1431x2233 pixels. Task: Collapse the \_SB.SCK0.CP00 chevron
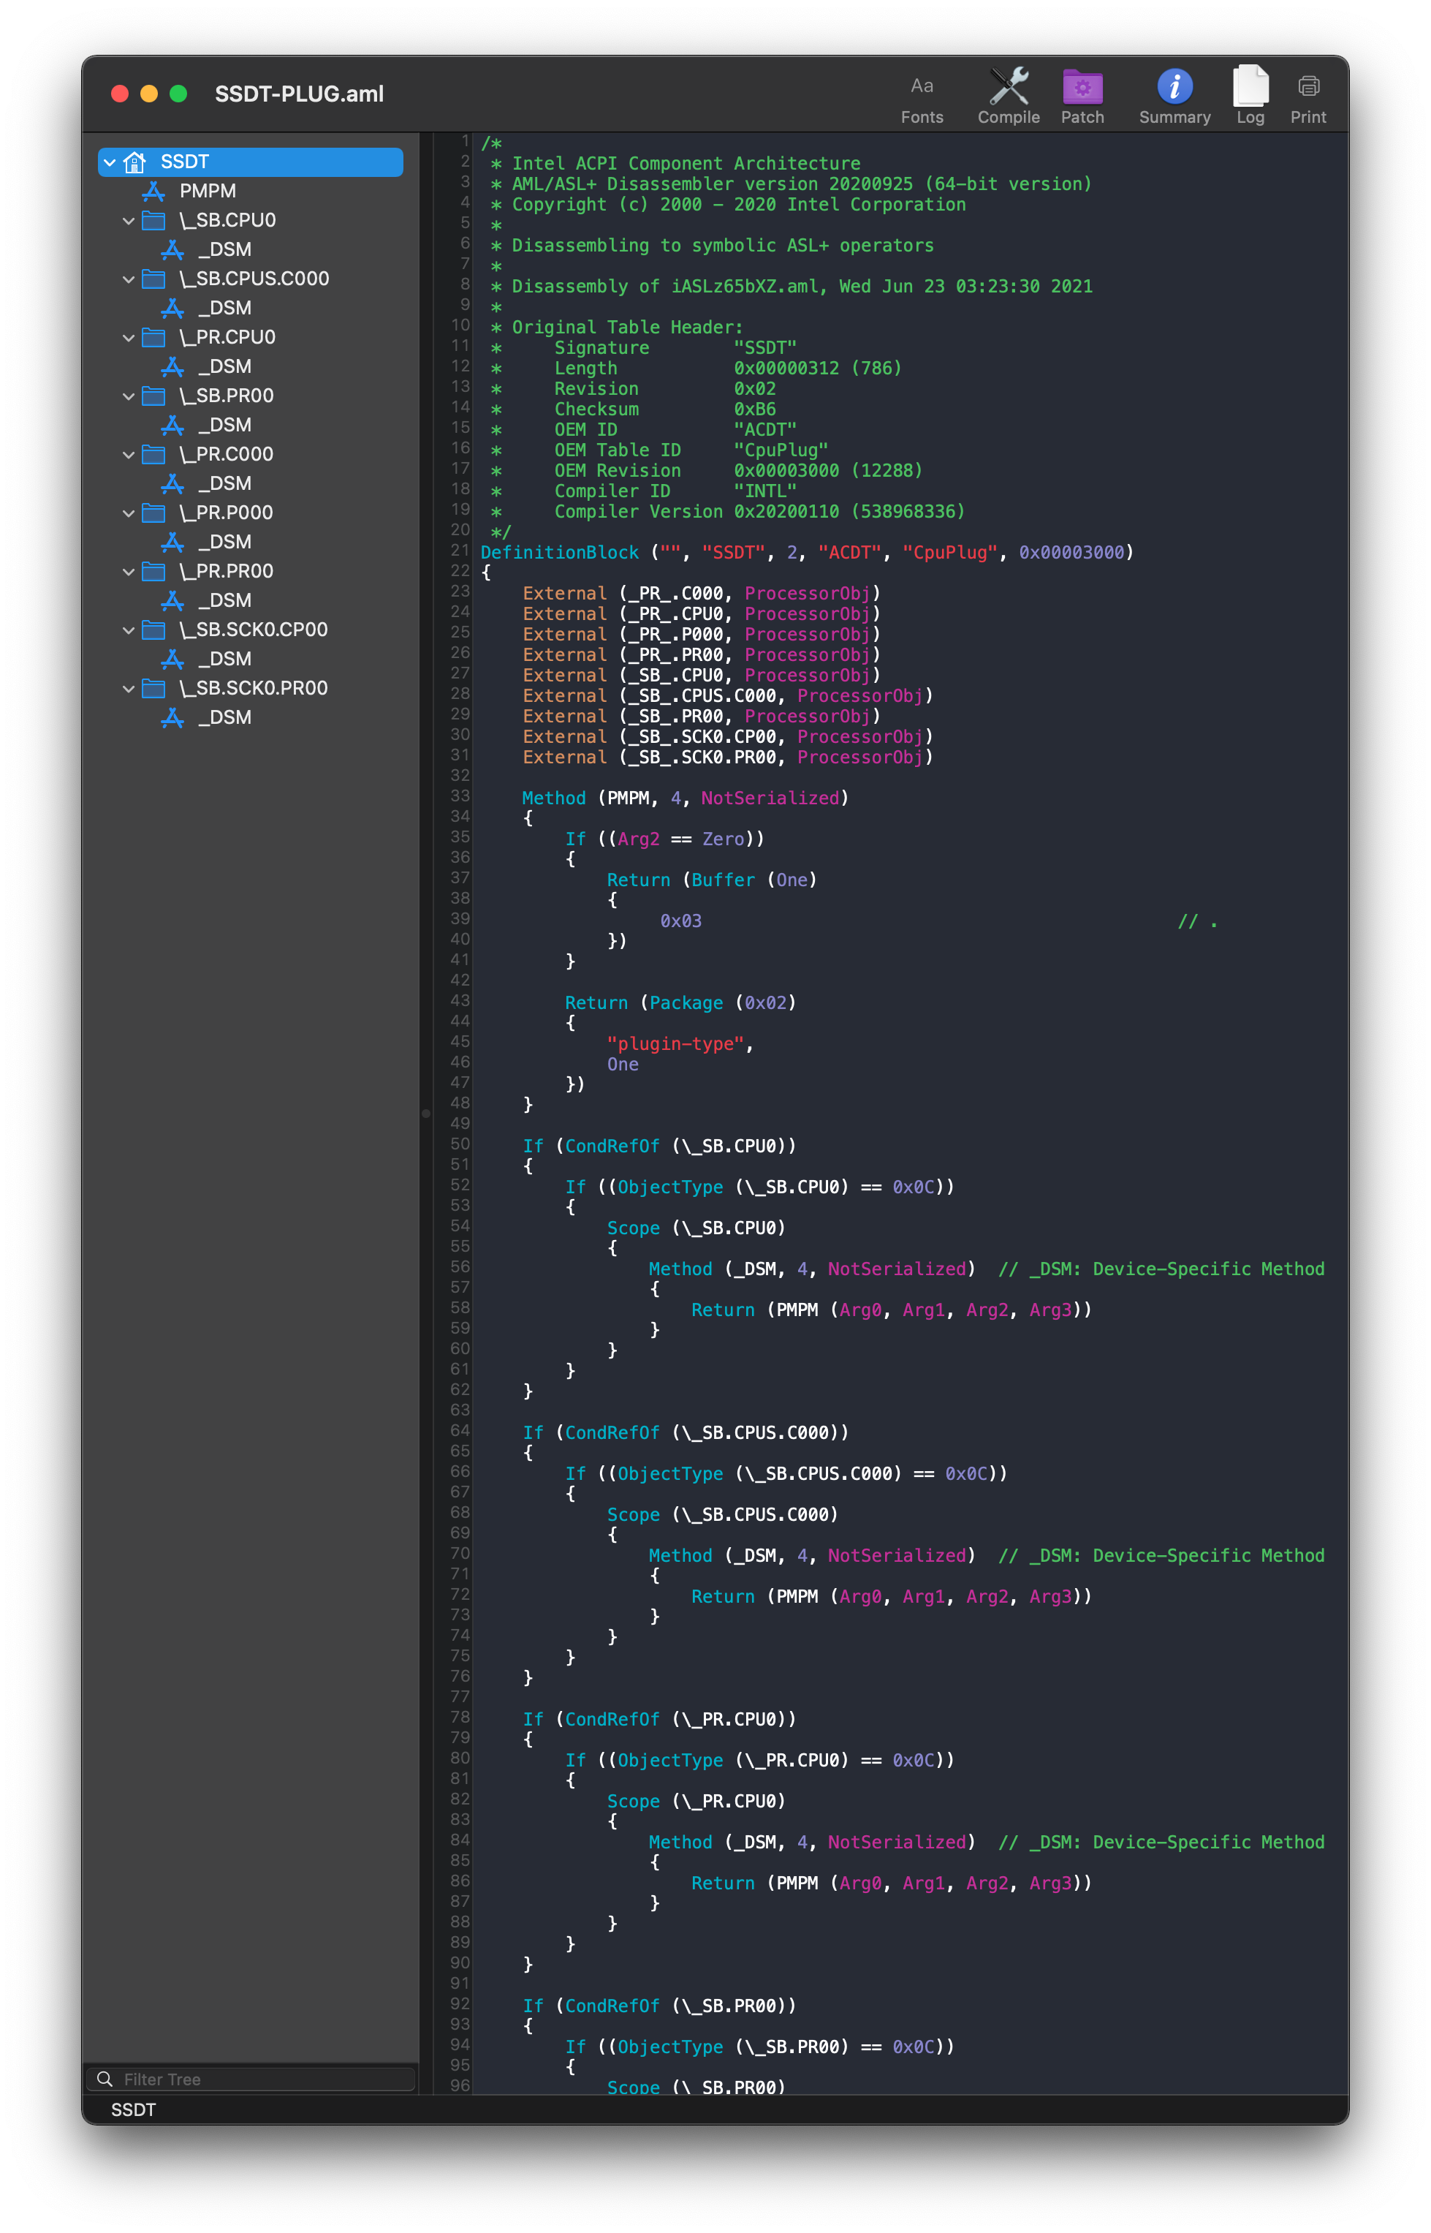tap(128, 630)
